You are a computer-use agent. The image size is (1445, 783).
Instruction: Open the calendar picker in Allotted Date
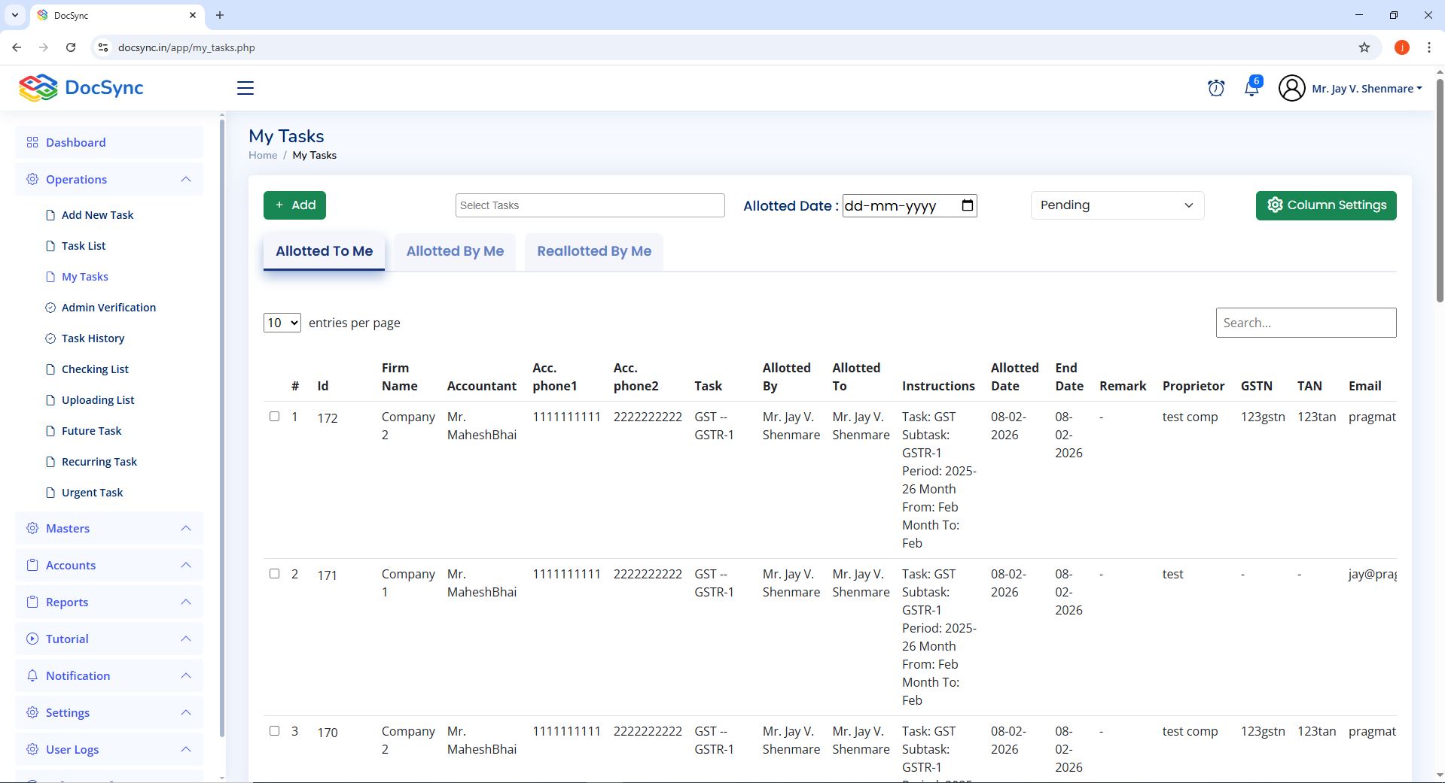pos(968,205)
